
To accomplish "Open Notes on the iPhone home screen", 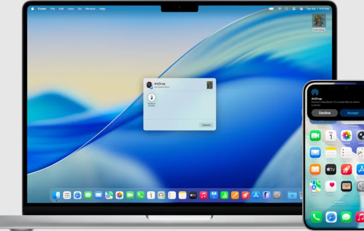I will (x=331, y=153).
